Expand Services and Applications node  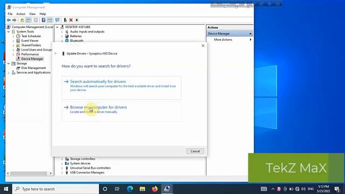pos(9,73)
